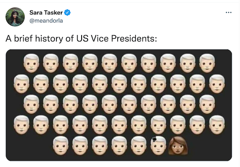Image resolution: width=240 pixels, height=167 pixels.
Task: Click the first face in the bottom row
Action: (61, 145)
